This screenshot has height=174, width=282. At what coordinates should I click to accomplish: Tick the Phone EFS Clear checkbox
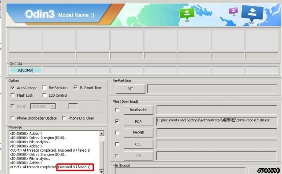64,118
